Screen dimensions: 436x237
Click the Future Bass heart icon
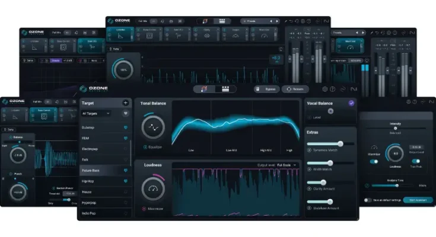[x=125, y=170]
